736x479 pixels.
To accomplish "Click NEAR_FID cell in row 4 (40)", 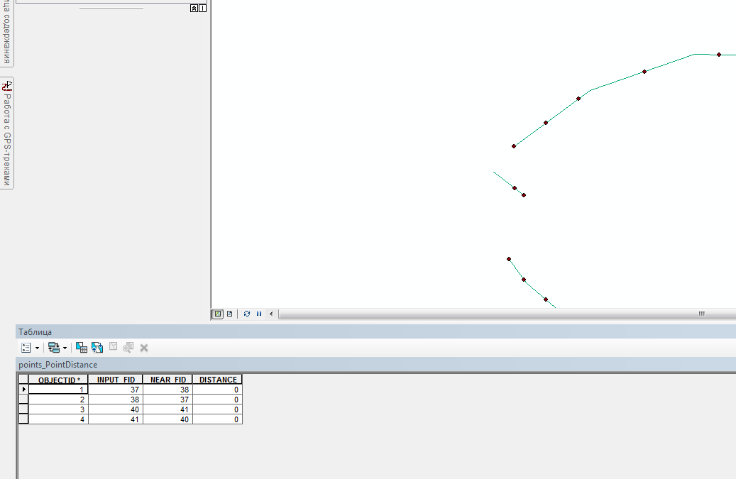I will [x=168, y=419].
